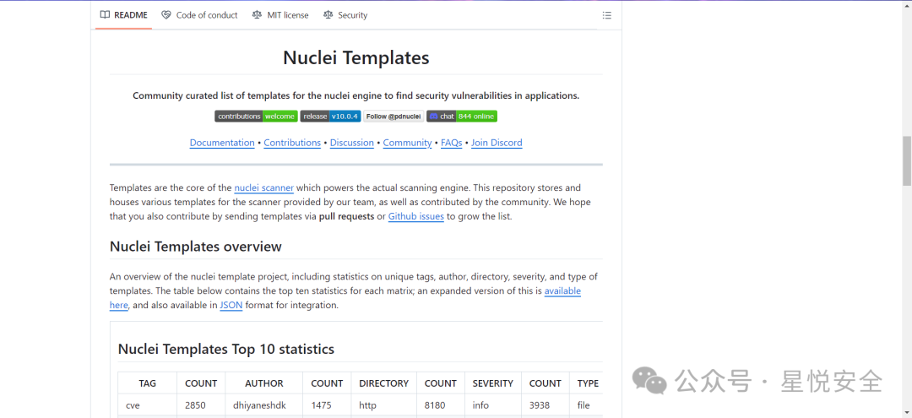Click the TYPE column header

coord(586,383)
